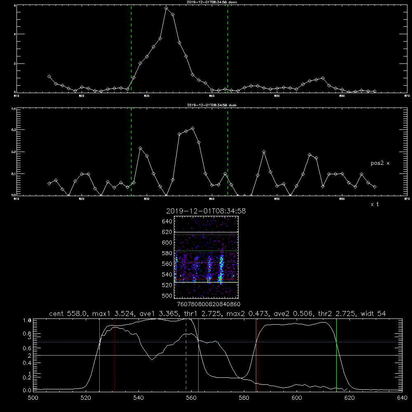
Task: Click the dusk plot y-axis label 0.1
Action: click(14, 174)
